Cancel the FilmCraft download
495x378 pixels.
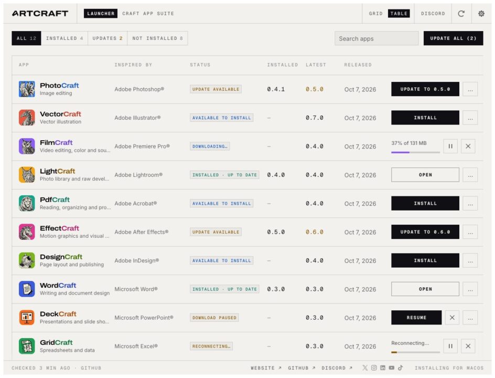[468, 146]
